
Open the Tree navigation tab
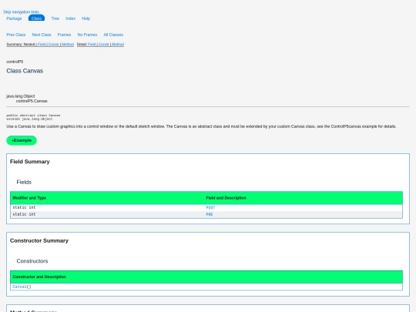pyautogui.click(x=55, y=18)
